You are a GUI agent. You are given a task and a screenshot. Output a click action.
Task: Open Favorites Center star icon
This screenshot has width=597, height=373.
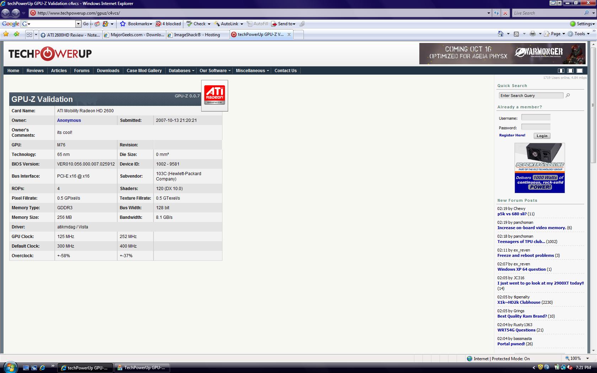coord(6,34)
